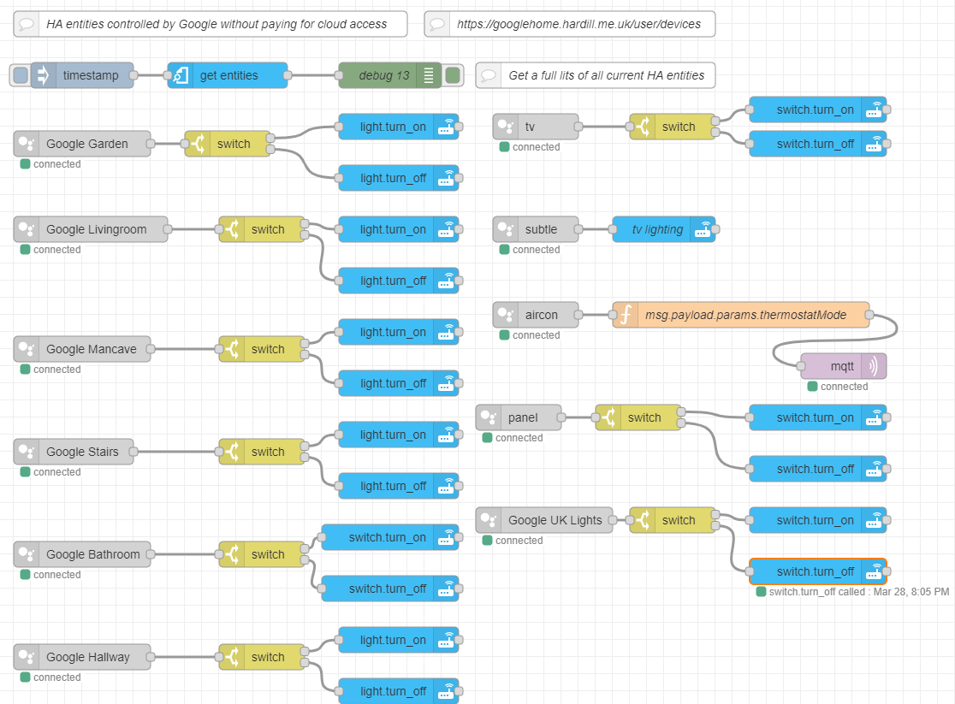Toggle the debug 13 node output button
The width and height of the screenshot is (955, 704).
coord(453,75)
